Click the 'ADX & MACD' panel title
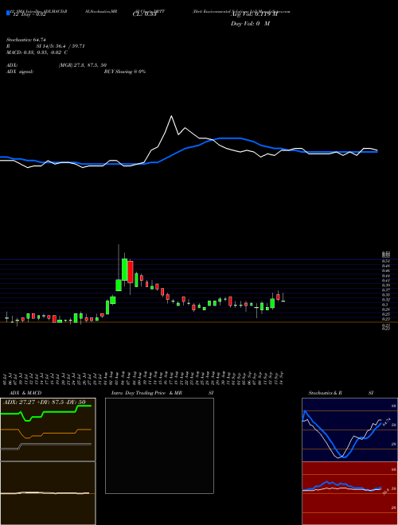The height and width of the screenshot is (525, 398). (x=25, y=393)
